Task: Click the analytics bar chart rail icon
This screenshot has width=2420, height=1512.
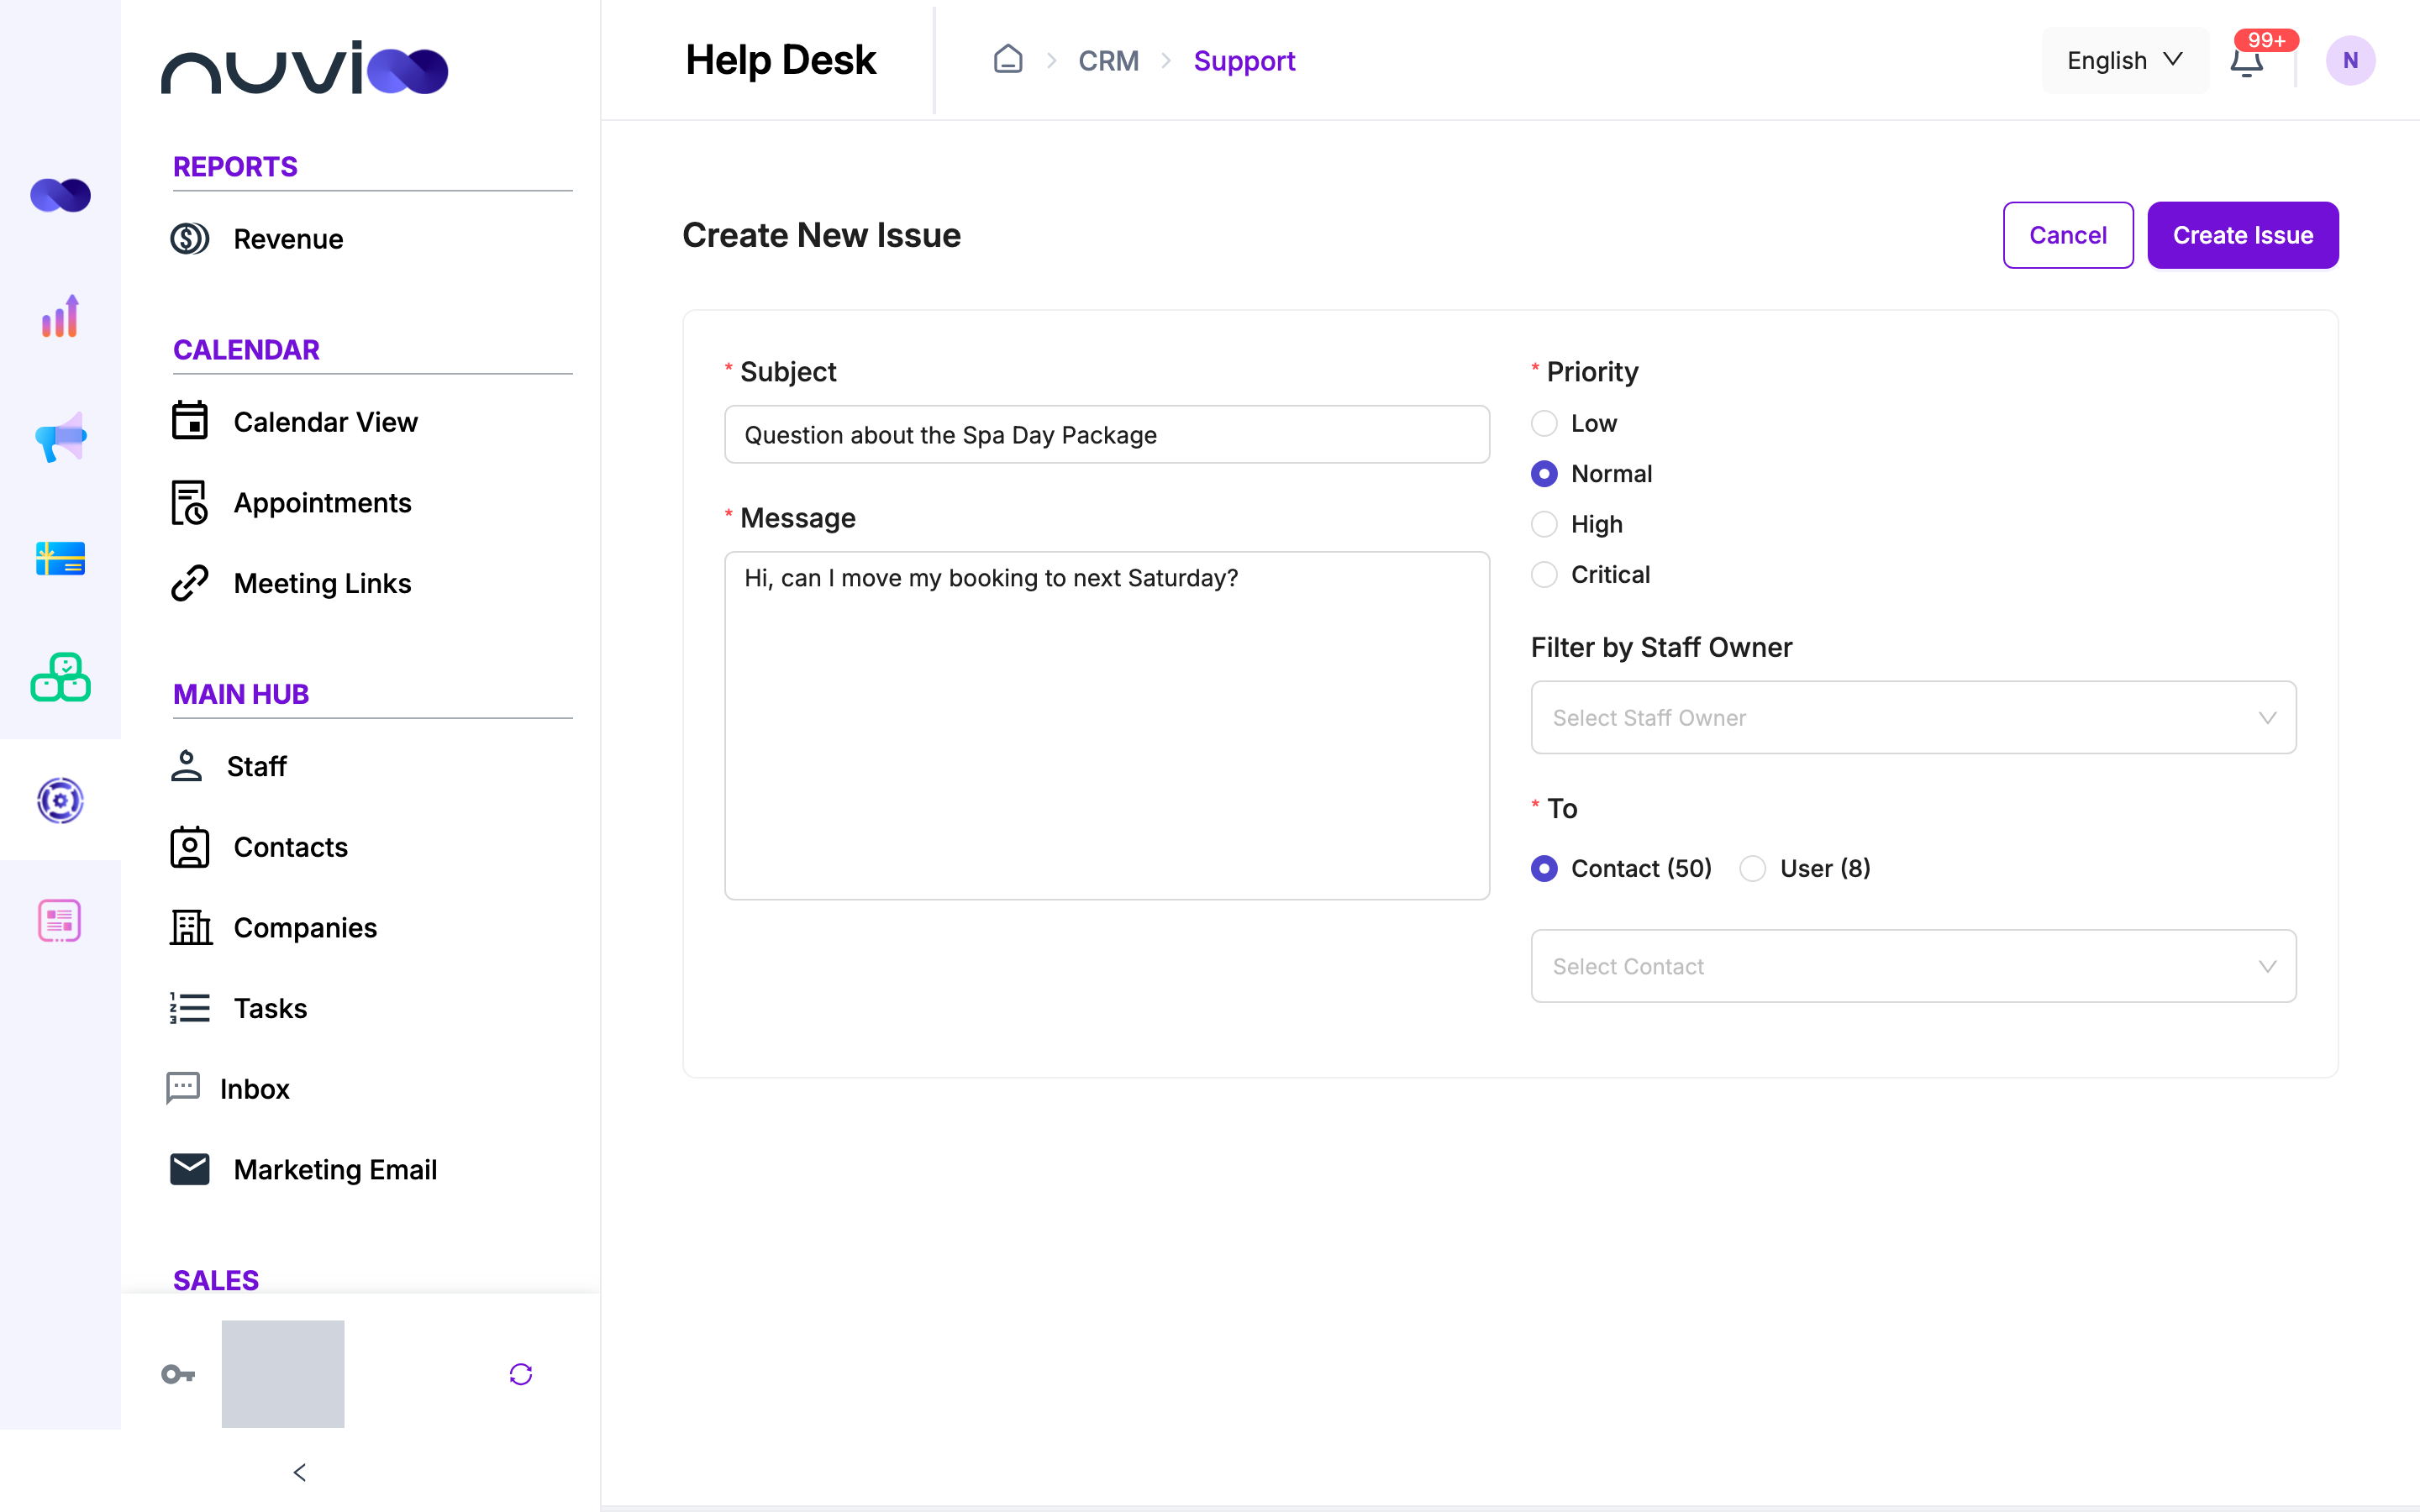Action: [60, 316]
